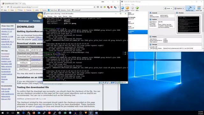Open the Video bookmark folder
204x115 pixels.
[x=11, y=10]
